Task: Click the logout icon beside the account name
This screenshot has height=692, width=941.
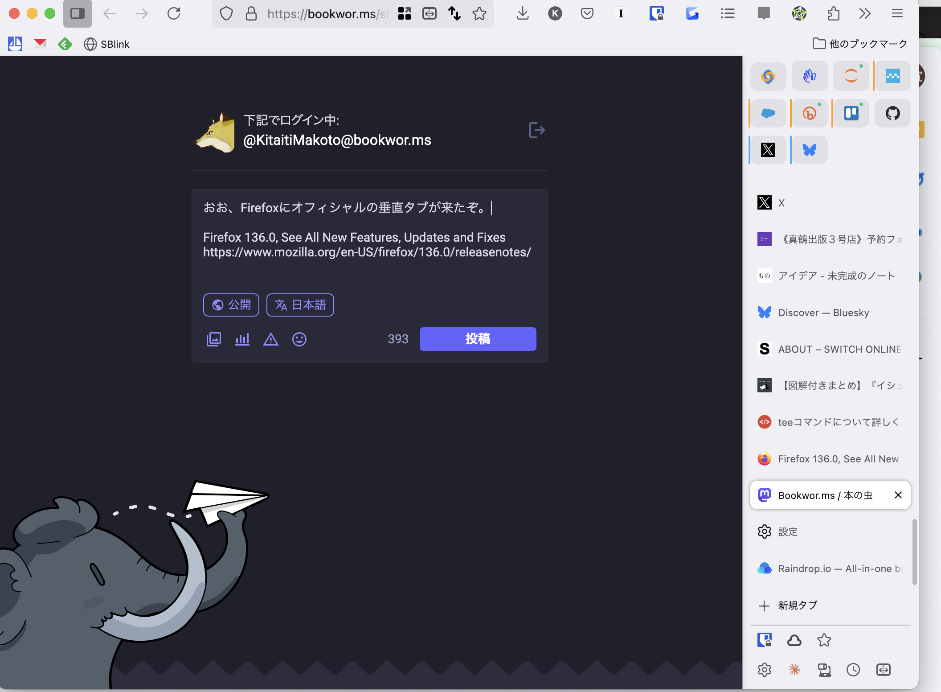Action: click(537, 130)
